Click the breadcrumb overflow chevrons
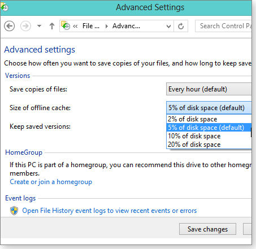This screenshot has height=249, width=256. (x=75, y=26)
